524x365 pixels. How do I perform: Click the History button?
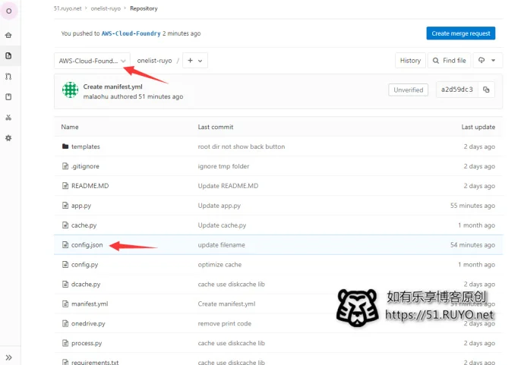click(x=410, y=61)
